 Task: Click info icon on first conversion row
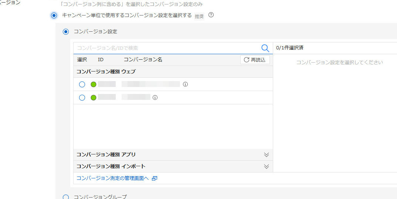[x=185, y=84]
